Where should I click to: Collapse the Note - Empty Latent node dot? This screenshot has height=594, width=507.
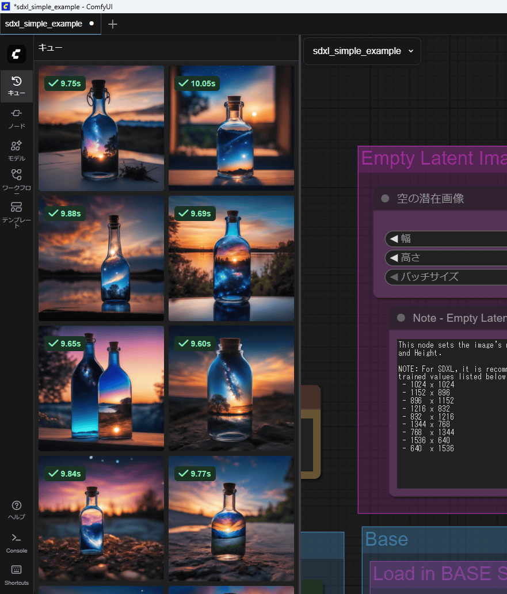pyautogui.click(x=401, y=318)
